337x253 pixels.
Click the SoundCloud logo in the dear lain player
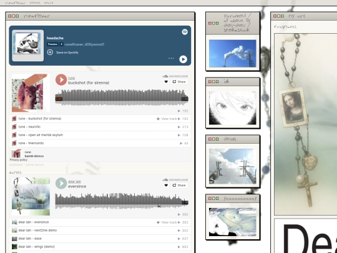175,180
